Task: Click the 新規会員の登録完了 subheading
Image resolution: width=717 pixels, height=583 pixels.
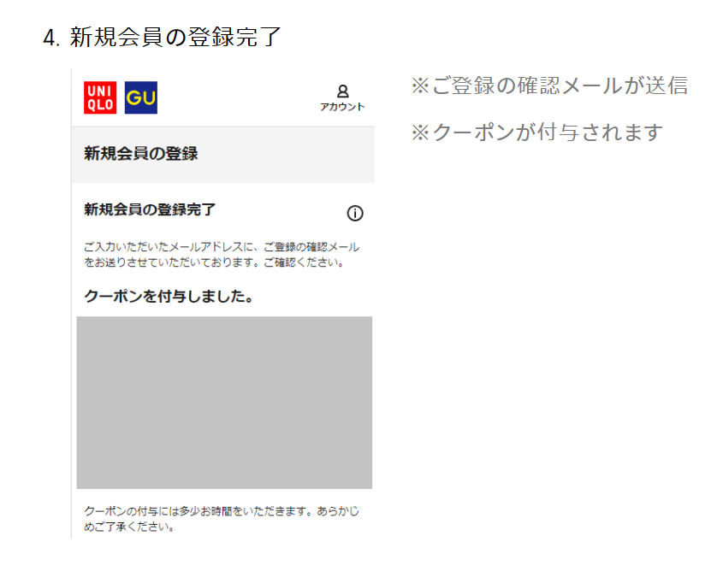Action: 150,209
